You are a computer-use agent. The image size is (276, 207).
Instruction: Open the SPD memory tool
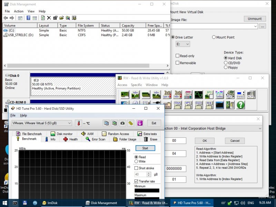pyautogui.click(x=209, y=95)
